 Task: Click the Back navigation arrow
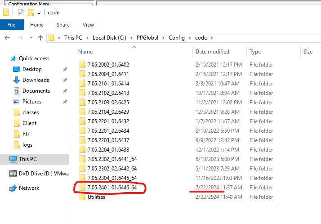point(7,38)
